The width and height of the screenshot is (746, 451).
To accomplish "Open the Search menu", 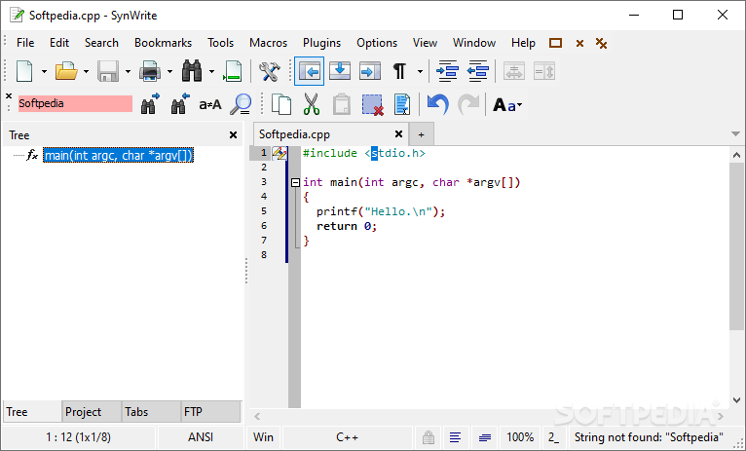I will point(101,43).
